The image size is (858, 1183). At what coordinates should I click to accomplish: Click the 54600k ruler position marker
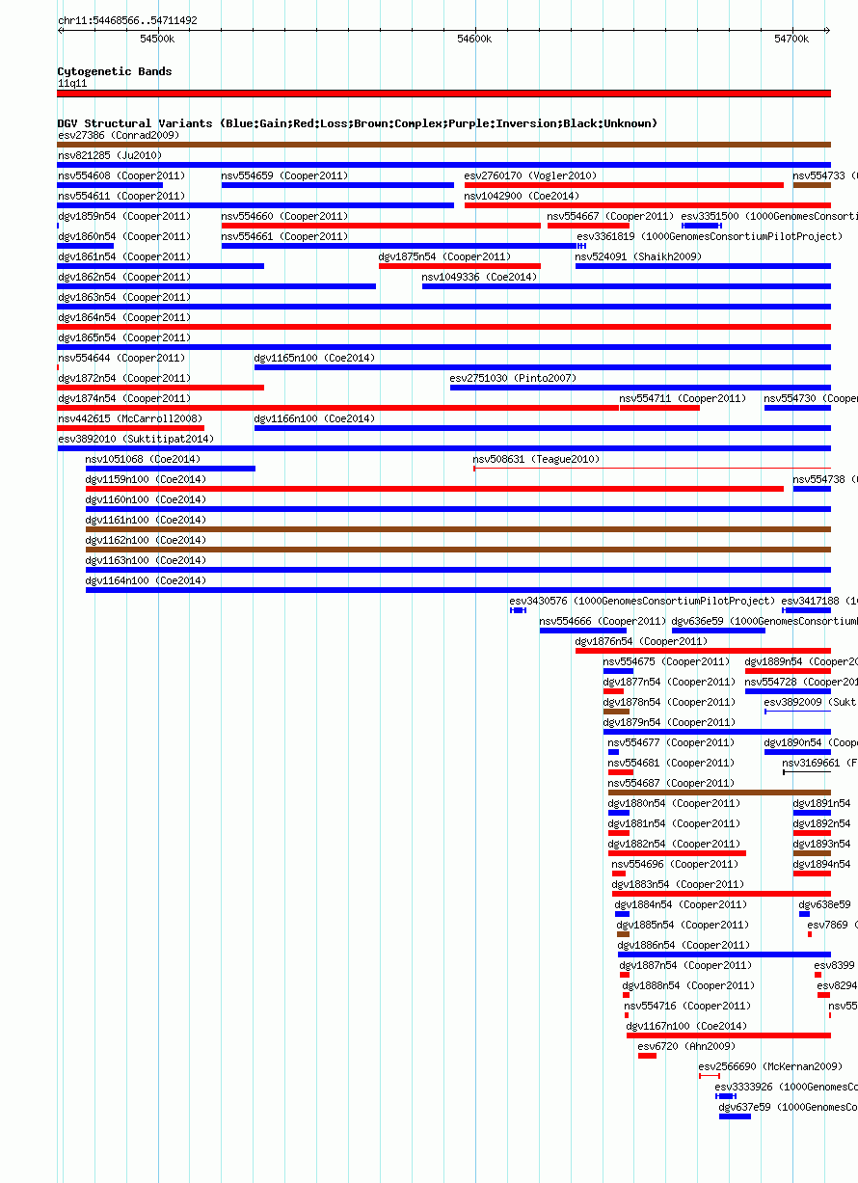coord(474,39)
